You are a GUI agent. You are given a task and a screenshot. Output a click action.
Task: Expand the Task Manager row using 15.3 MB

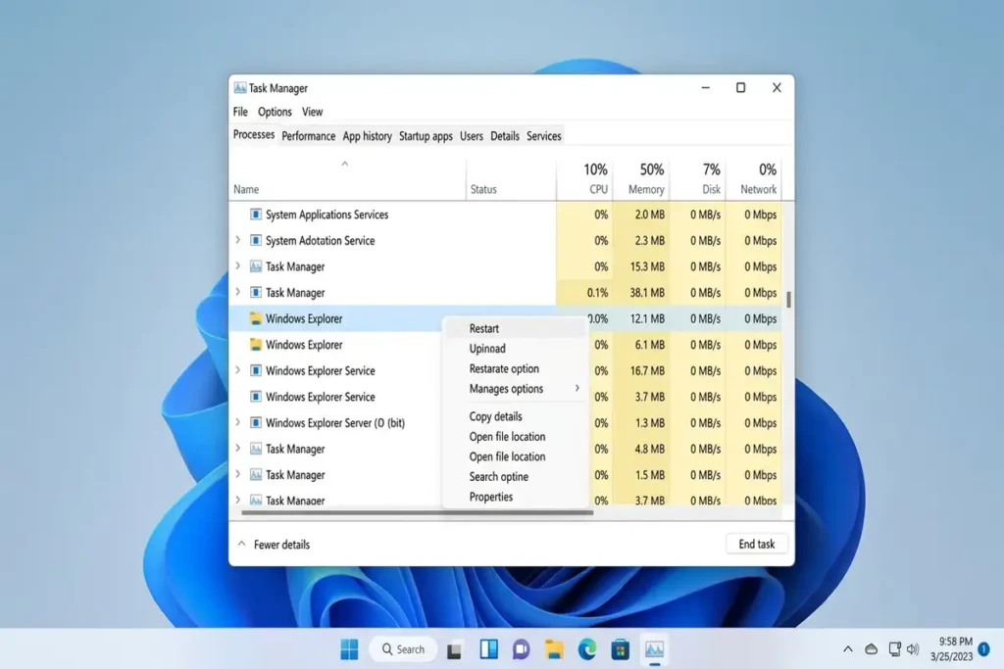pos(237,266)
